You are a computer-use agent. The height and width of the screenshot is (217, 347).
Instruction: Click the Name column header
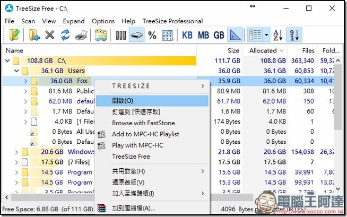[x=99, y=50]
